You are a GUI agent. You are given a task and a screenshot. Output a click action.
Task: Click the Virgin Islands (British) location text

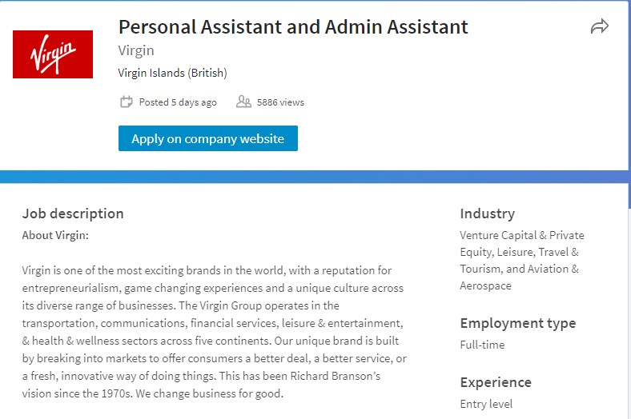click(x=173, y=73)
